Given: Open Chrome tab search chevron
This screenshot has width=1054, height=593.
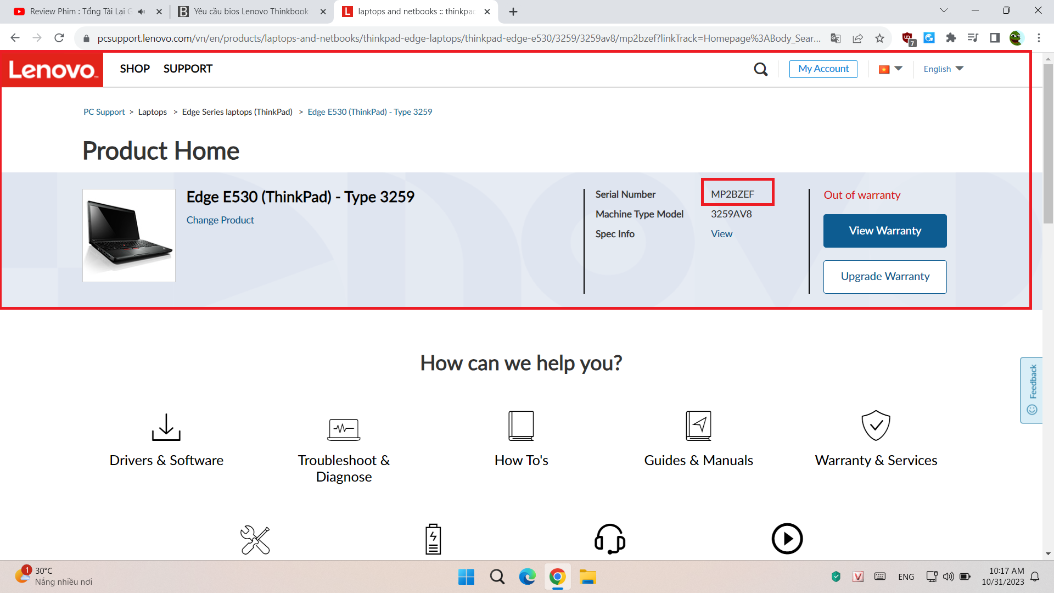Looking at the screenshot, I should coord(944,10).
